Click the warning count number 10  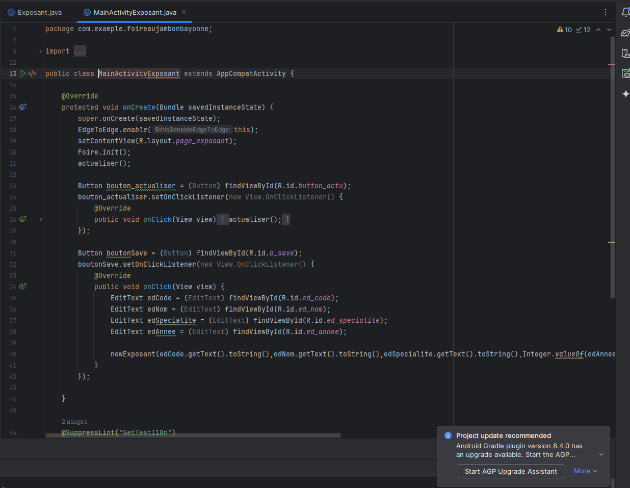point(568,30)
